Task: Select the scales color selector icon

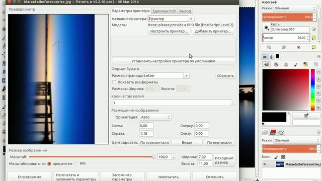Action: 315,64
